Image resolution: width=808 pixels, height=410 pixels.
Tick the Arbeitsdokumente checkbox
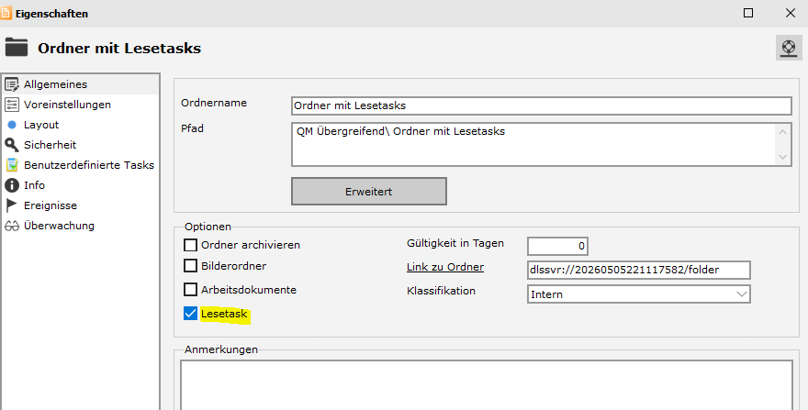(191, 290)
